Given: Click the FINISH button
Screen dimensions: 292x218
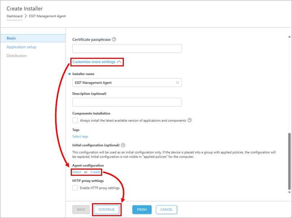Looking at the screenshot, I should pyautogui.click(x=142, y=209).
